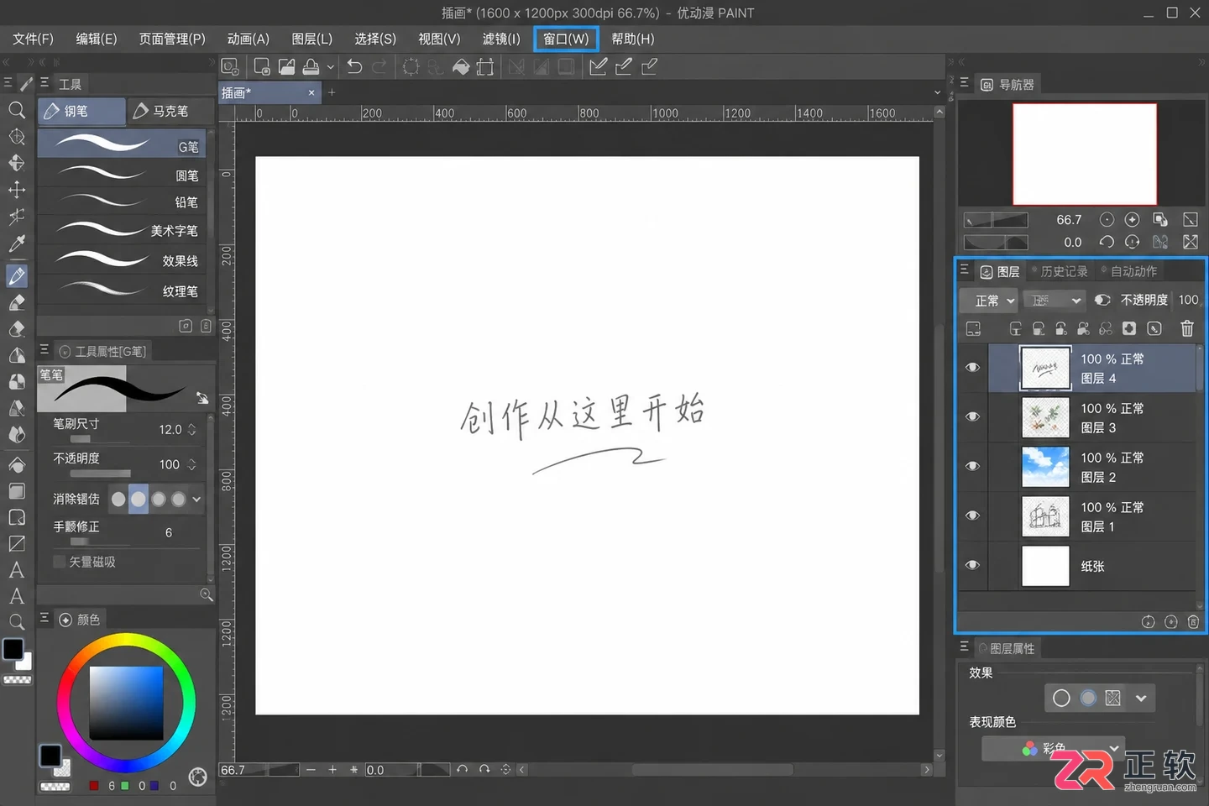The width and height of the screenshot is (1209, 806).
Task: Open the 滤镜(I) menu
Action: point(501,39)
